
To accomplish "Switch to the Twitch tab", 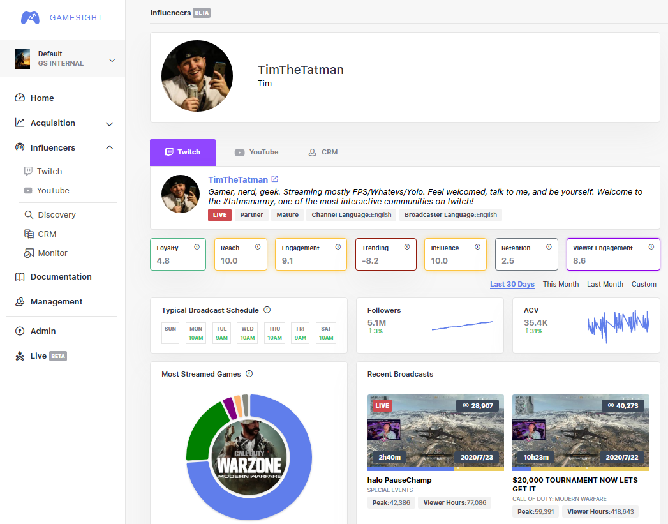I will [x=182, y=152].
